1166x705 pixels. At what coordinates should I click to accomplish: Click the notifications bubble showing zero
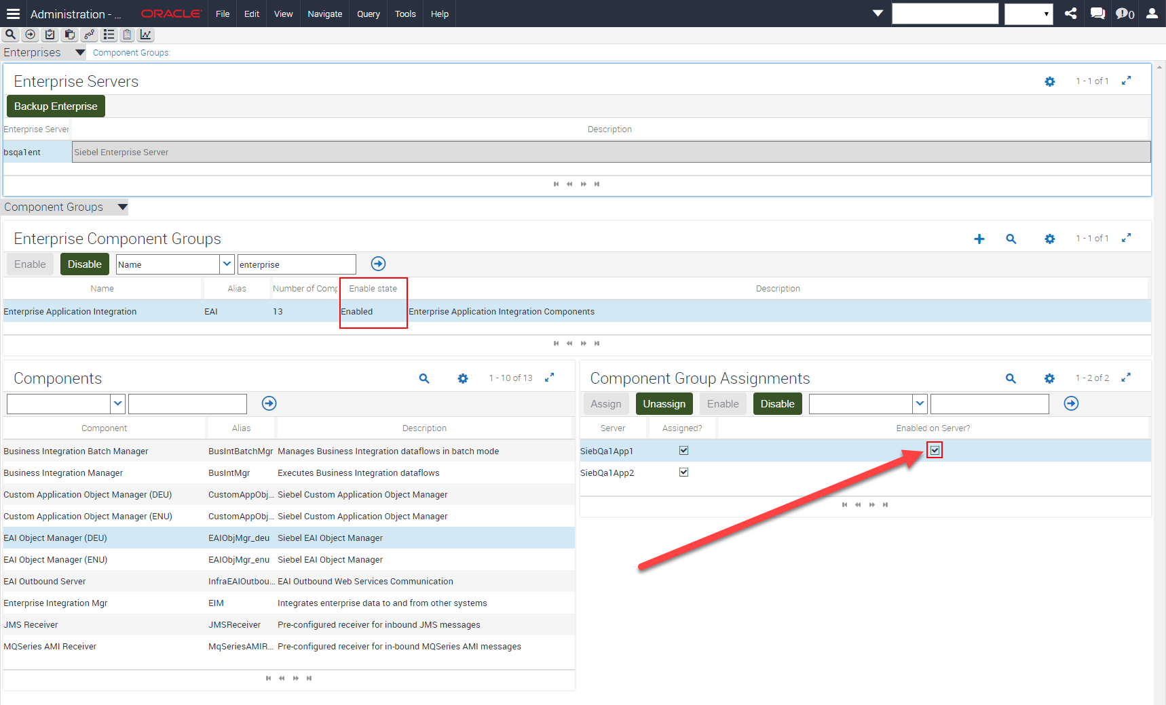point(1123,14)
